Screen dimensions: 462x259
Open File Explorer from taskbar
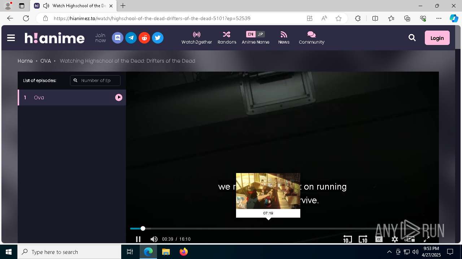(166, 252)
